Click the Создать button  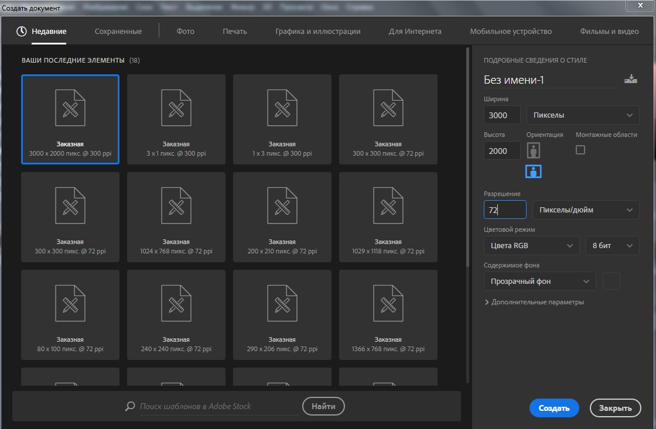click(x=554, y=408)
